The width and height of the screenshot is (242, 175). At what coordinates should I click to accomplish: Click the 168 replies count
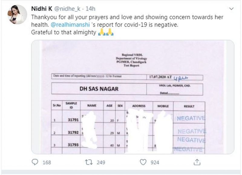pos(47,162)
